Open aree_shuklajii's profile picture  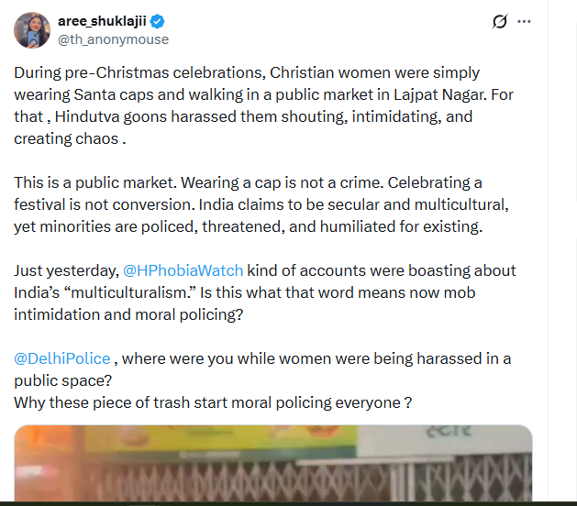tap(32, 29)
